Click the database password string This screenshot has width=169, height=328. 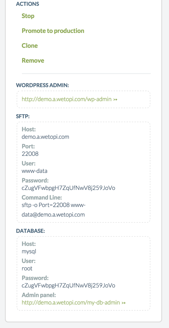click(69, 286)
